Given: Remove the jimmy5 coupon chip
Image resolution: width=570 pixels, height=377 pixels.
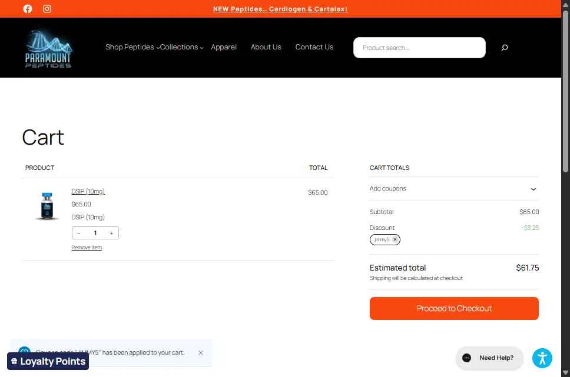Looking at the screenshot, I should (x=395, y=239).
